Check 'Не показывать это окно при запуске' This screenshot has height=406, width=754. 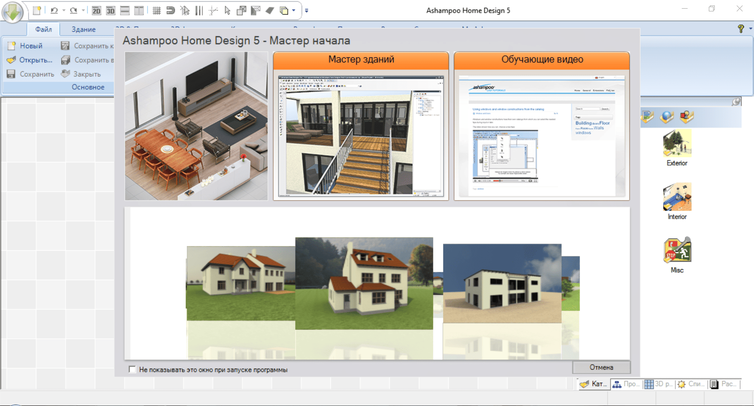pyautogui.click(x=132, y=370)
